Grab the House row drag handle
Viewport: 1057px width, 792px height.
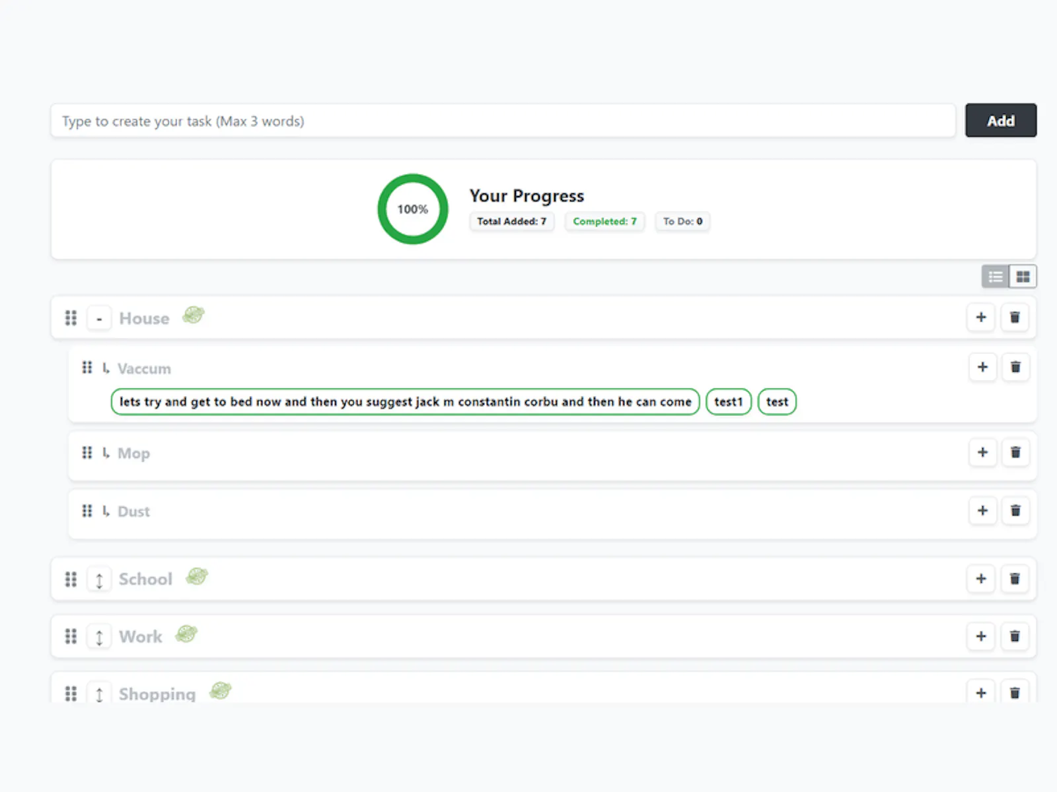[x=71, y=318]
